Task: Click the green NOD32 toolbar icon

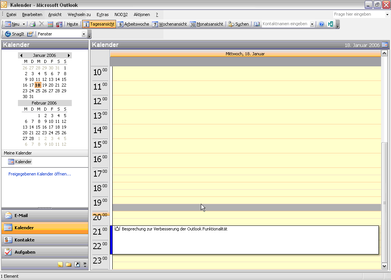Action: tap(330, 24)
